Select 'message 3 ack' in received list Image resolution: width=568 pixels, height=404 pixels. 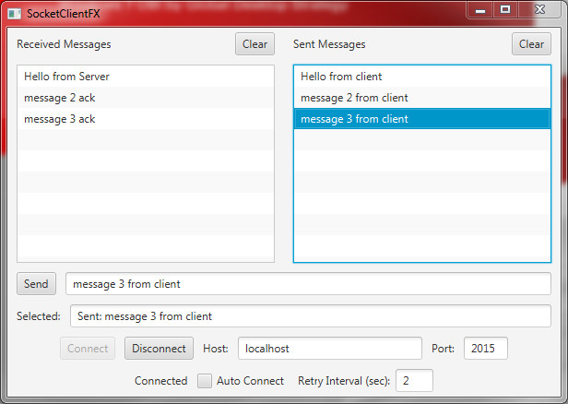(x=146, y=119)
